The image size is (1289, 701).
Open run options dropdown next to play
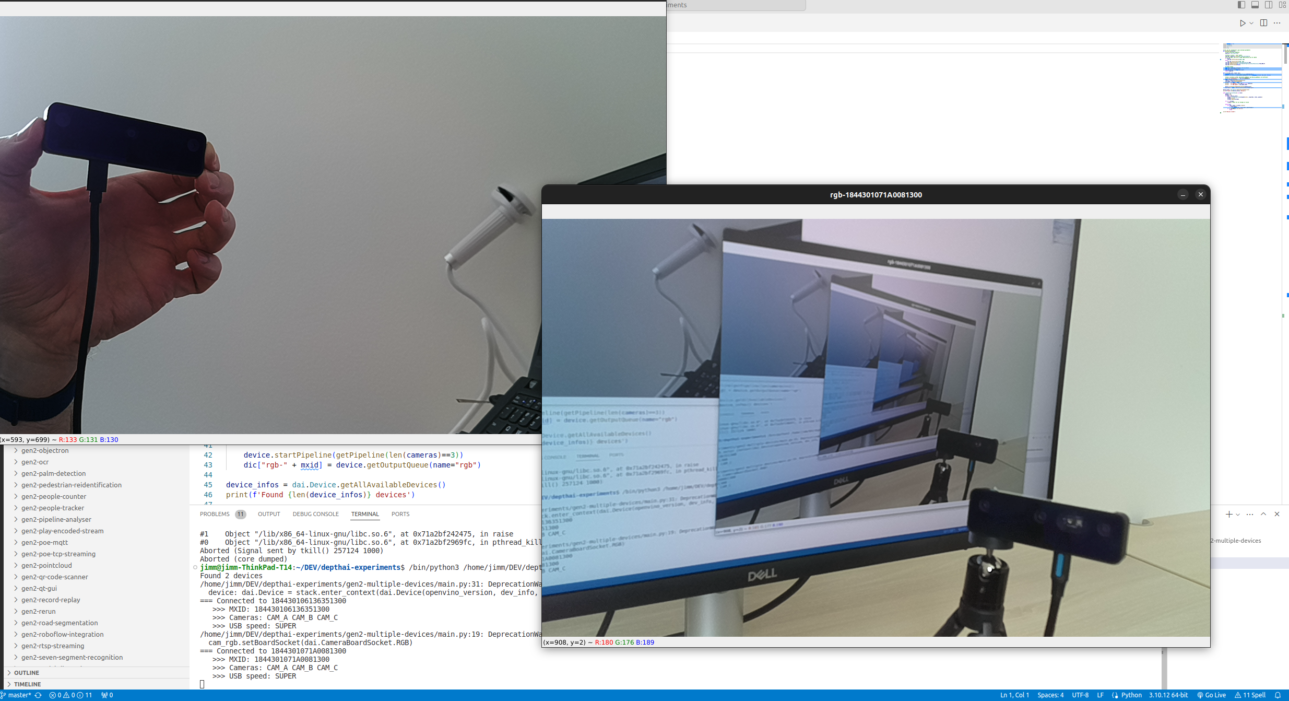(1251, 23)
